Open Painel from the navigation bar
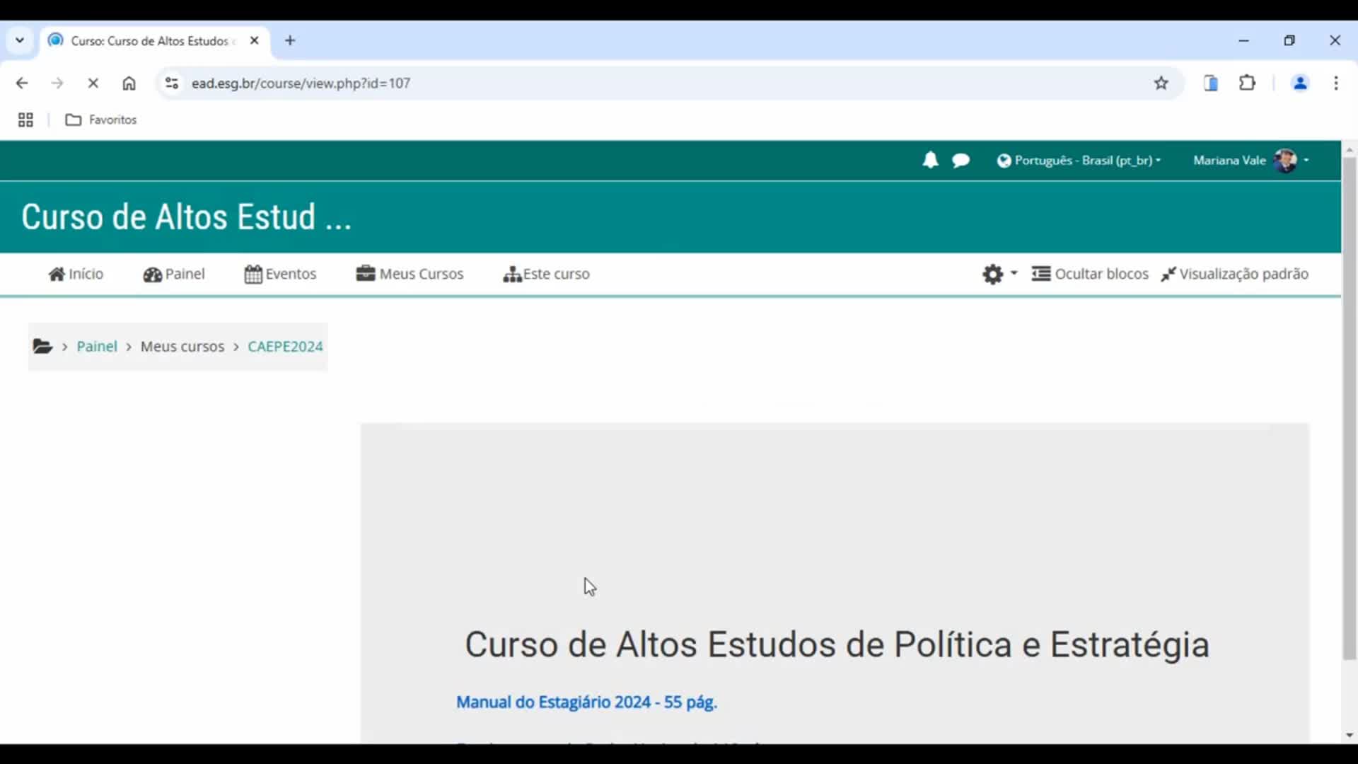 tap(174, 274)
